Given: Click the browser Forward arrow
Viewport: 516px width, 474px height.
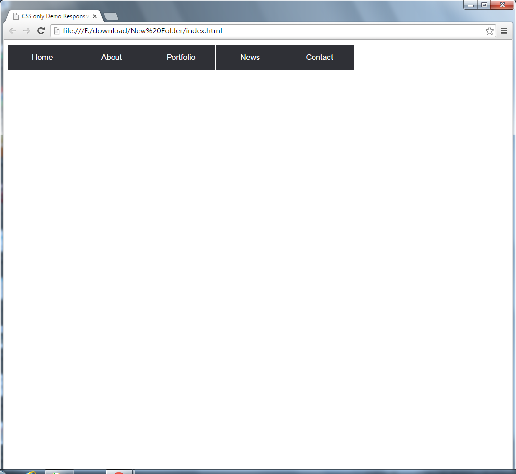Looking at the screenshot, I should [27, 31].
